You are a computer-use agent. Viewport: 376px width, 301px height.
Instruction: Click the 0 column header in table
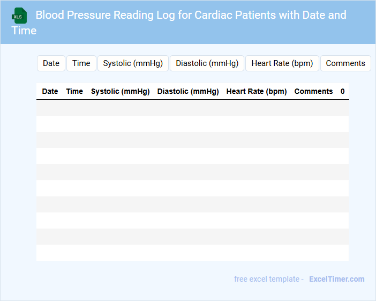pyautogui.click(x=342, y=91)
